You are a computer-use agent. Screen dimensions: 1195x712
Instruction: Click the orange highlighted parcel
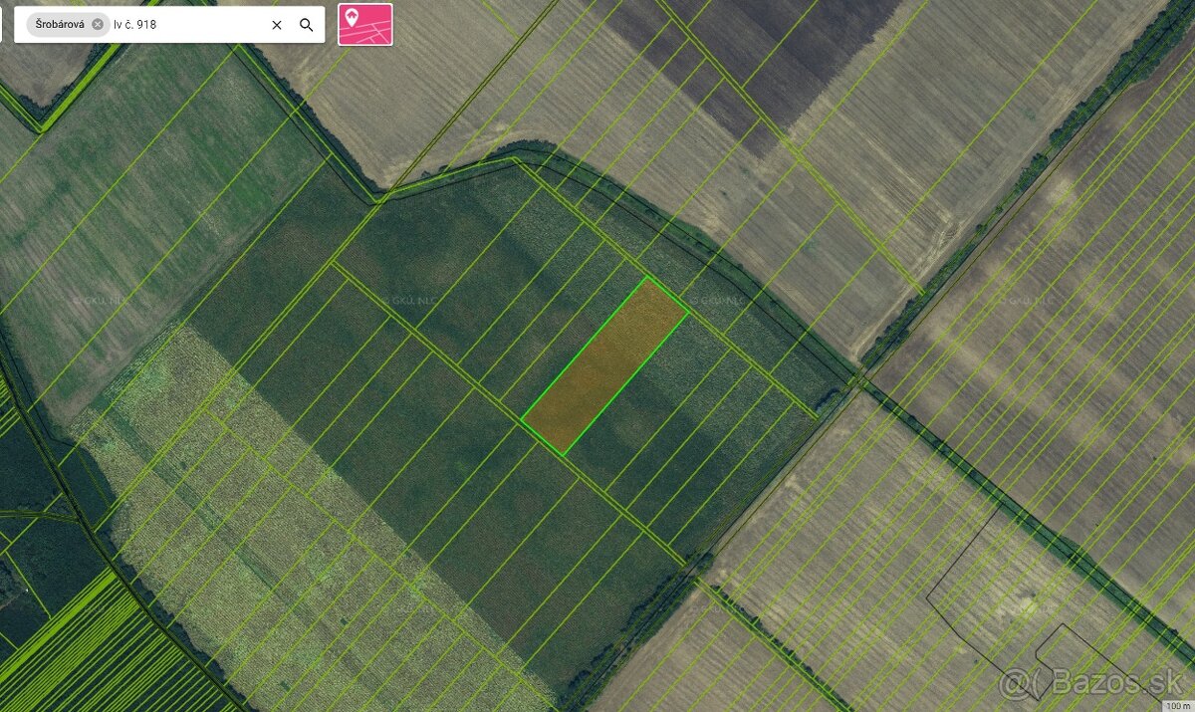(x=604, y=365)
